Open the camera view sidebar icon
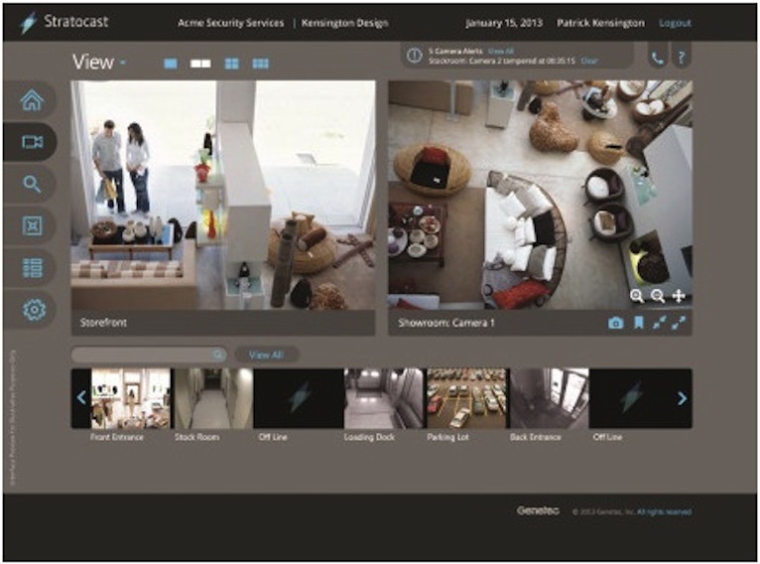This screenshot has height=564, width=760. [33, 142]
